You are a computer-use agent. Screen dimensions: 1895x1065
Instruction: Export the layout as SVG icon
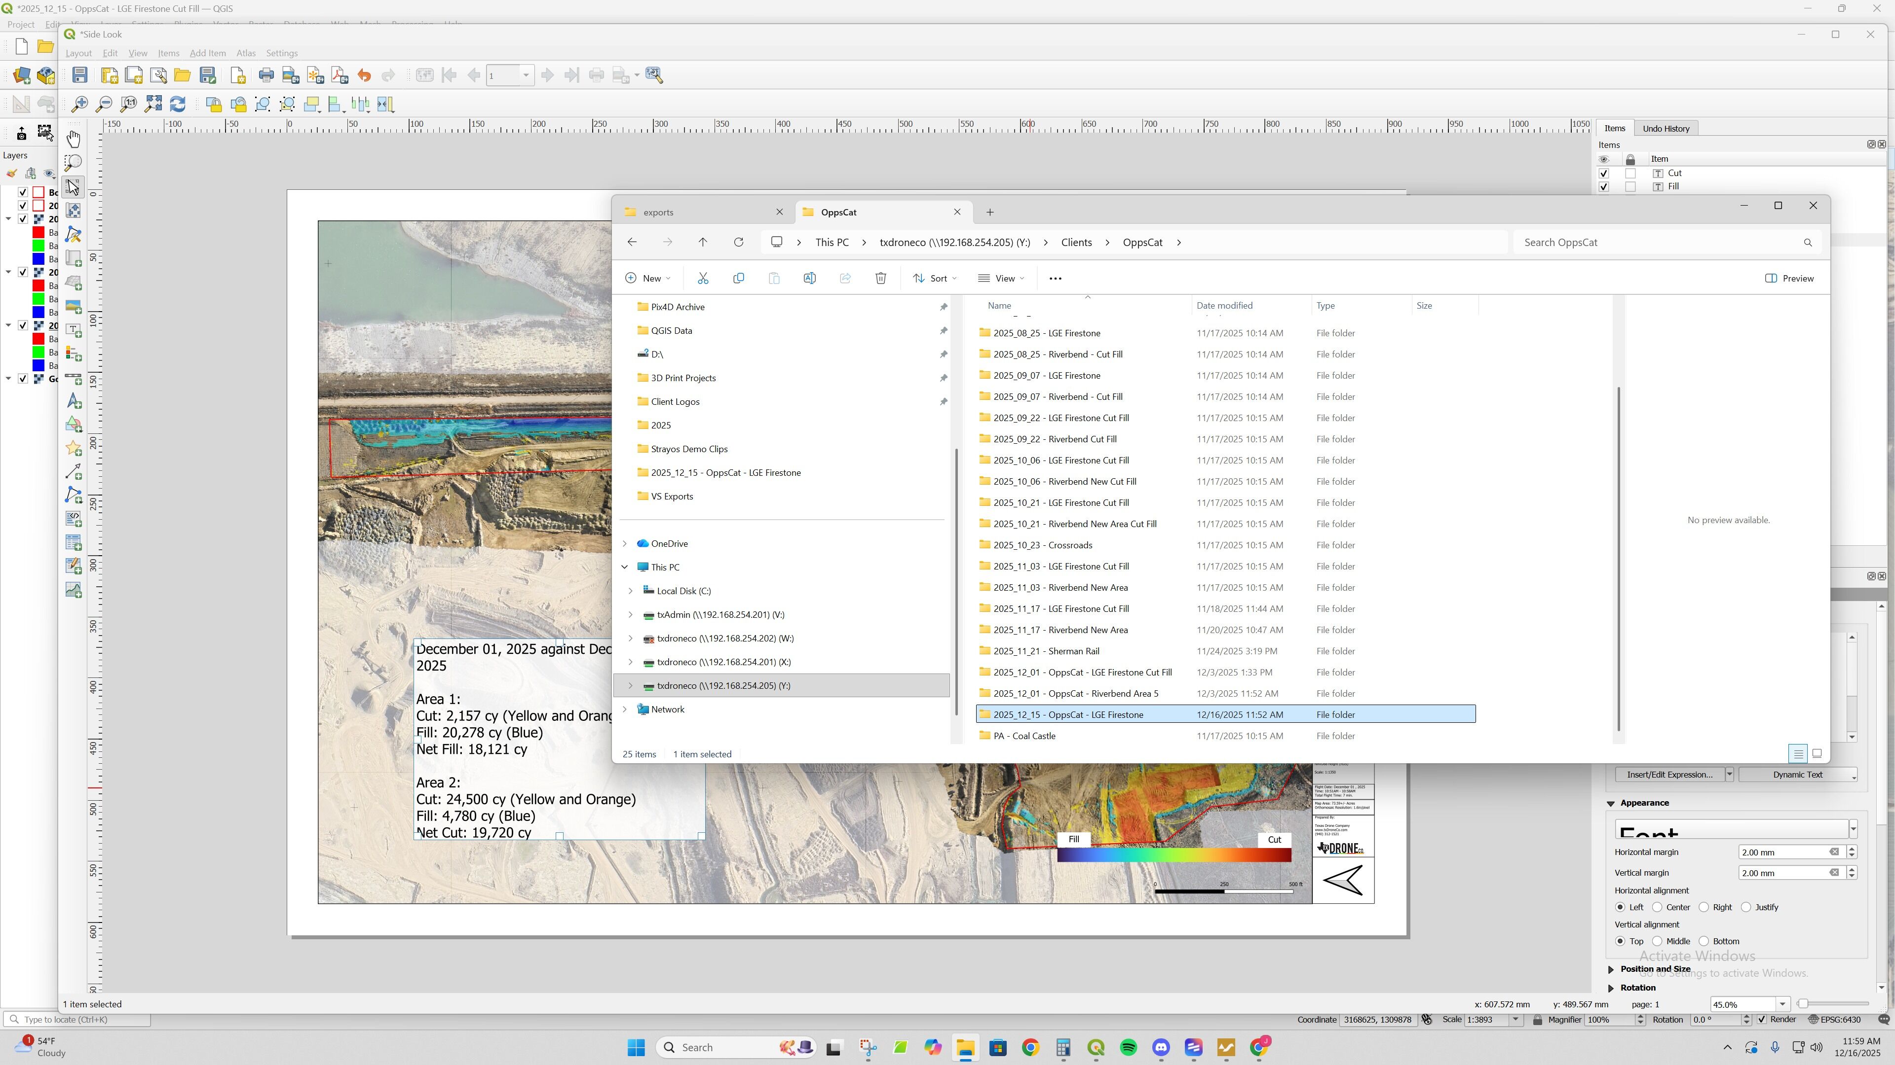pyautogui.click(x=316, y=75)
